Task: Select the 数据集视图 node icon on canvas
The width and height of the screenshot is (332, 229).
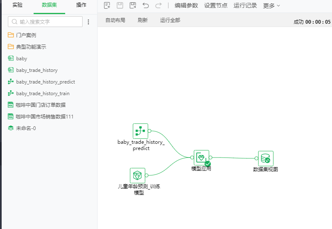Action: point(266,158)
